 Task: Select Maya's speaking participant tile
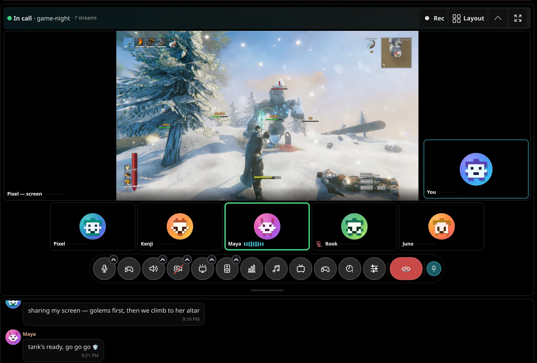coord(267,227)
